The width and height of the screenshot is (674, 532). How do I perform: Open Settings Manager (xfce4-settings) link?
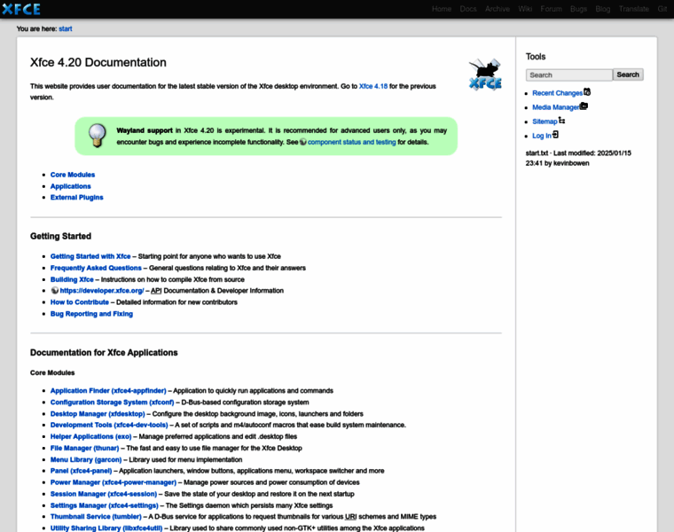point(105,505)
